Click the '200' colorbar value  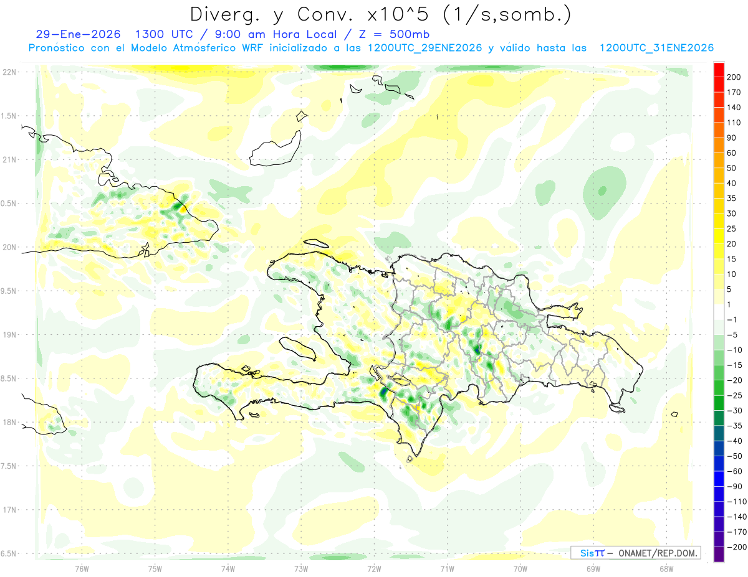tap(735, 77)
